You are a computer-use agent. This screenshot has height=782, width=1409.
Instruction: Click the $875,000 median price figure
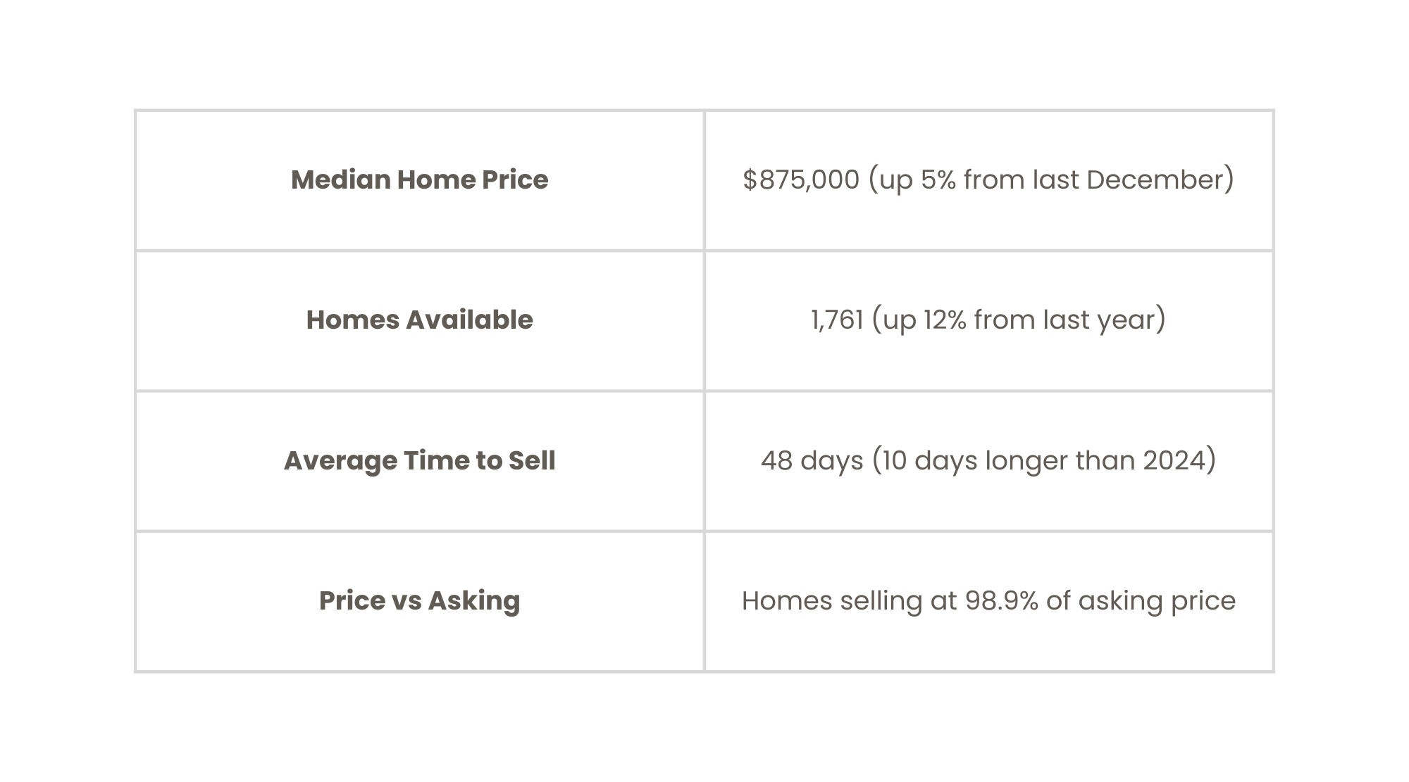(x=801, y=180)
